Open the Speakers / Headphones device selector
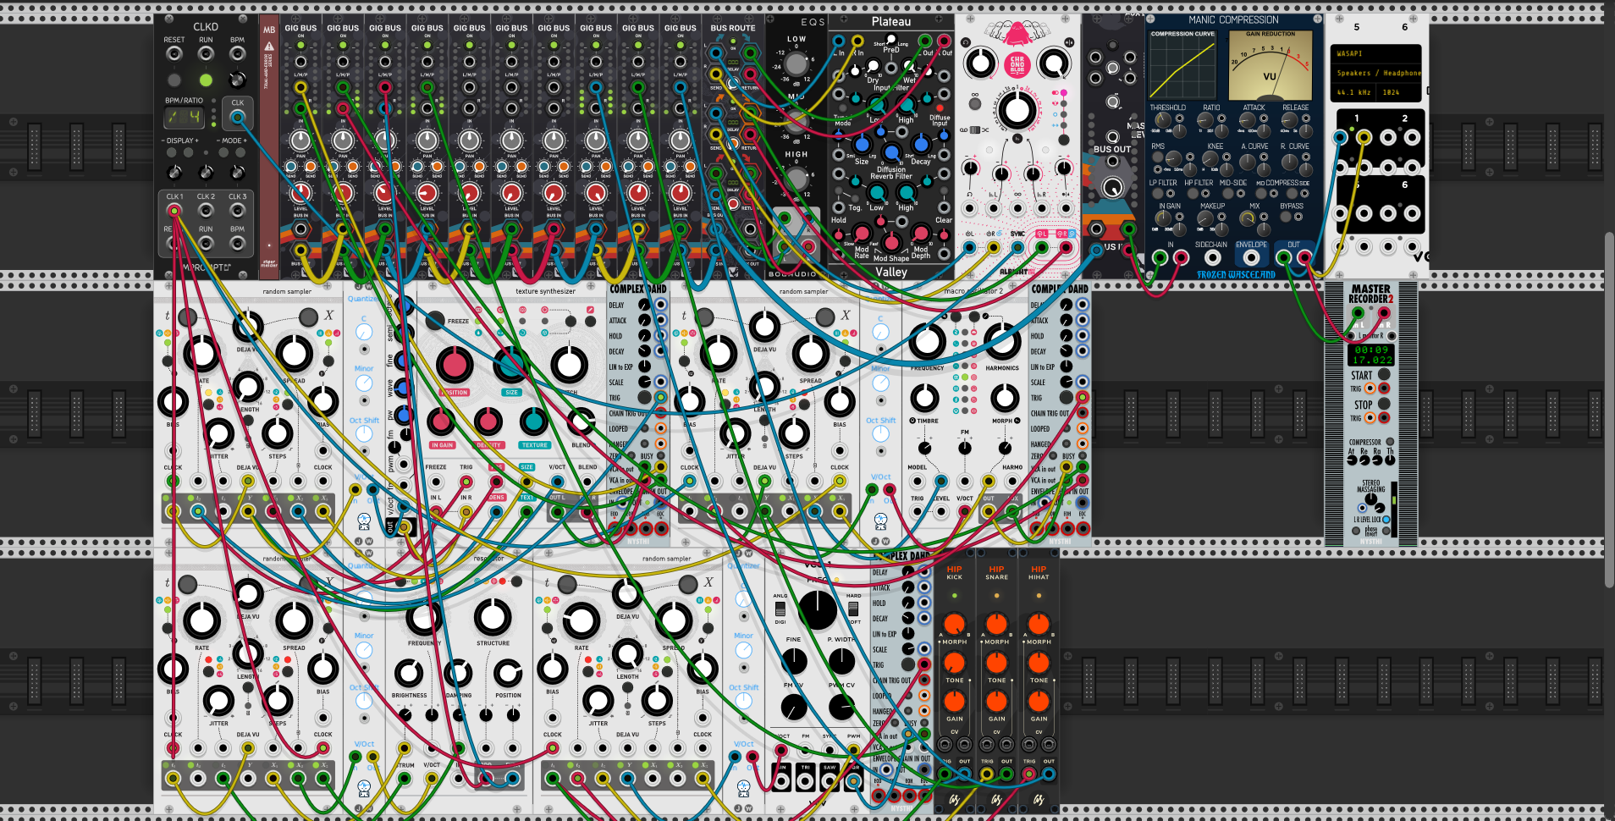 point(1375,73)
